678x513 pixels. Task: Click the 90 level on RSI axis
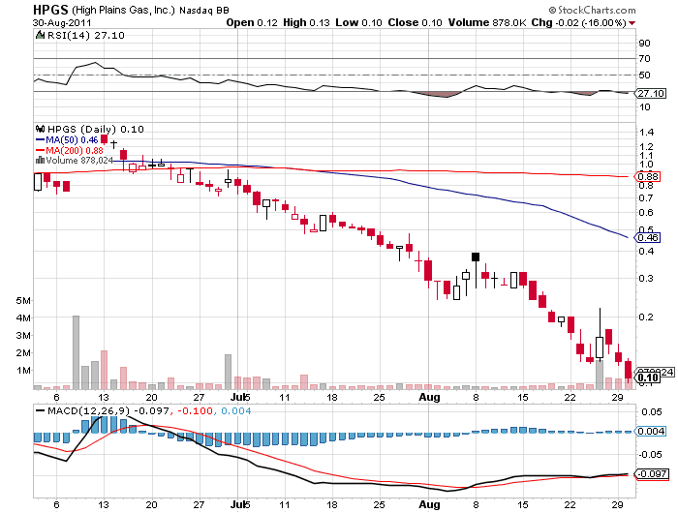click(x=644, y=43)
